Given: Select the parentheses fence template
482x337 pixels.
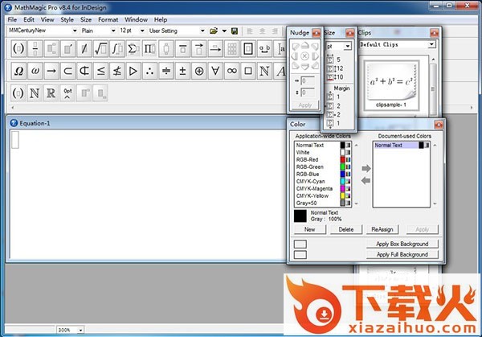Looking at the screenshot, I should coord(18,48).
